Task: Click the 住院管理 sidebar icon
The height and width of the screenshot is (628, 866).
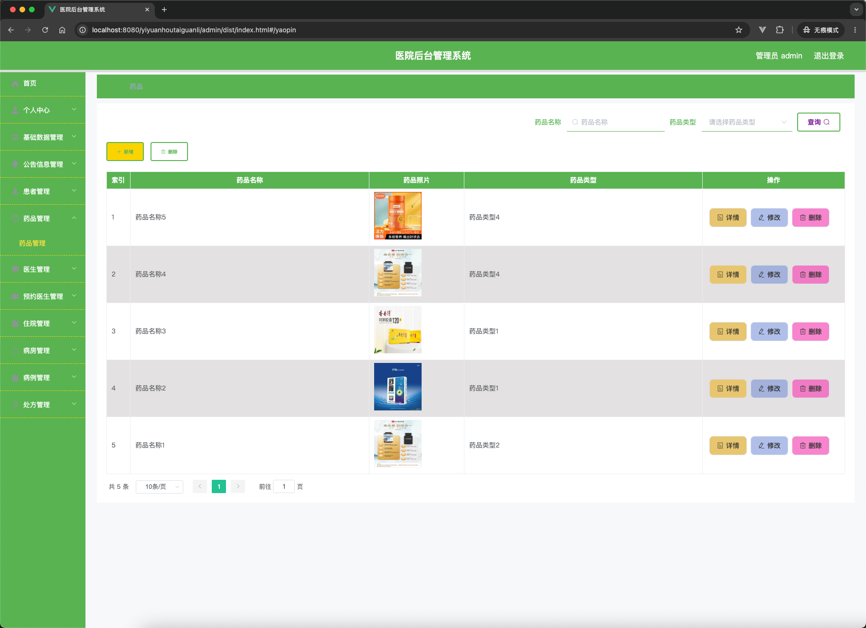Action: tap(15, 324)
